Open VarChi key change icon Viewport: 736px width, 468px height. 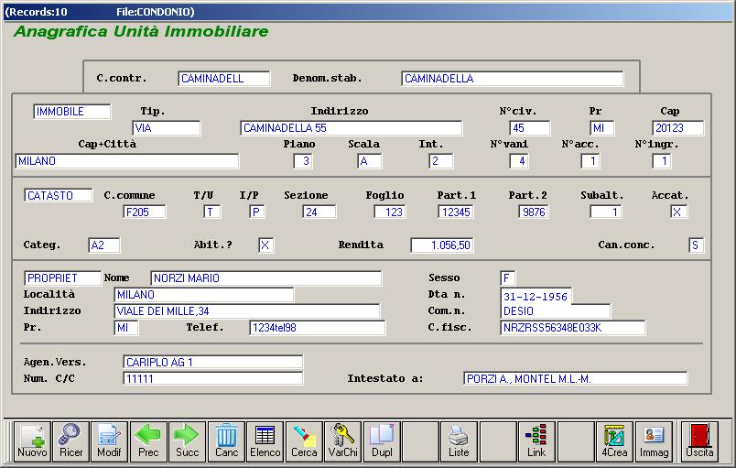pos(342,441)
